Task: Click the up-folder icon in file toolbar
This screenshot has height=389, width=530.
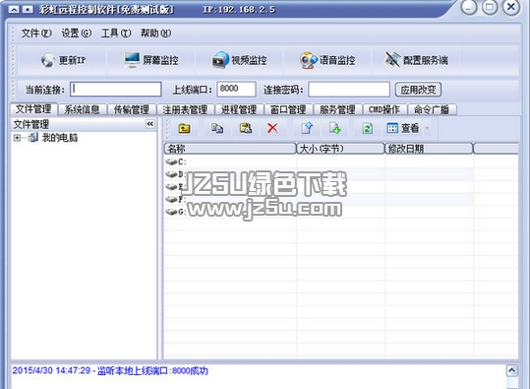Action: [184, 128]
